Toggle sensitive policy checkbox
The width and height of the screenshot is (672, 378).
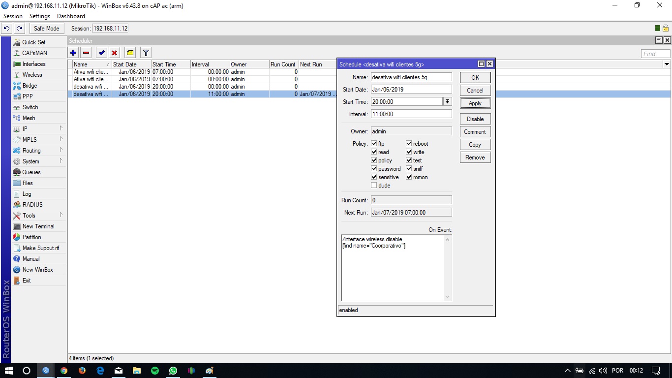374,177
